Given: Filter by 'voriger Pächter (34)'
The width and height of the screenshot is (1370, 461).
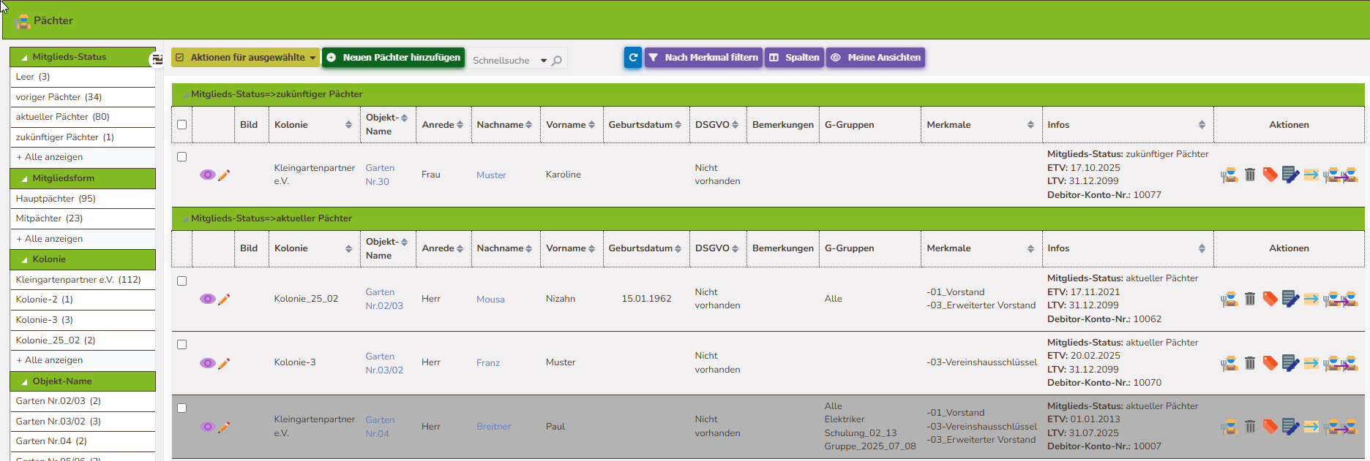Looking at the screenshot, I should pos(59,97).
